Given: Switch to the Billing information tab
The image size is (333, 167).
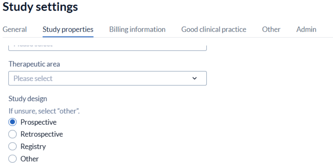Looking at the screenshot, I should click(137, 30).
